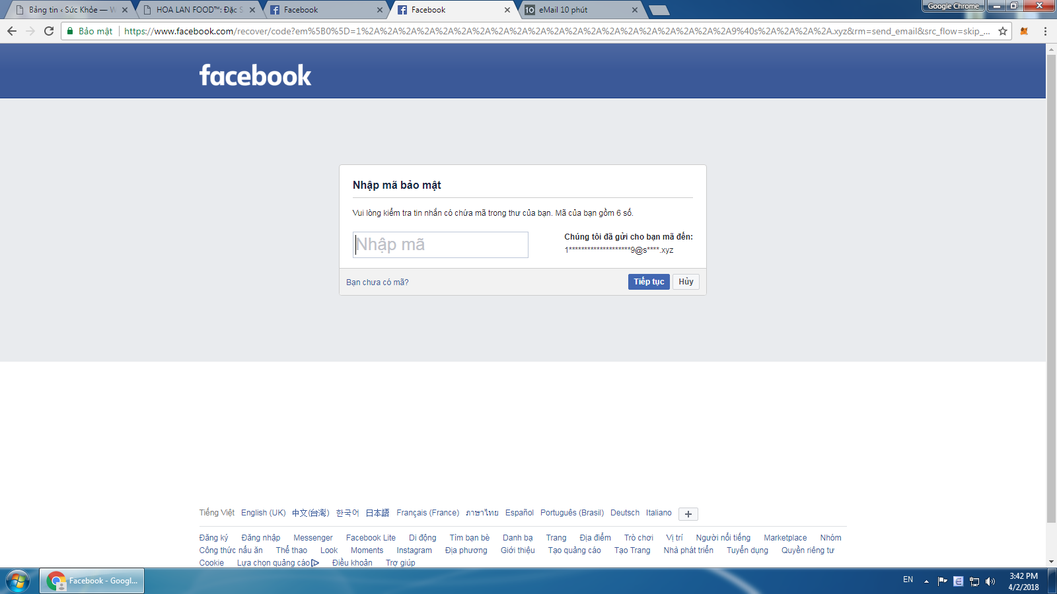Screen dimensions: 1057x594
Task: Close the 'HOA LAN FOOD' tab
Action: point(252,10)
